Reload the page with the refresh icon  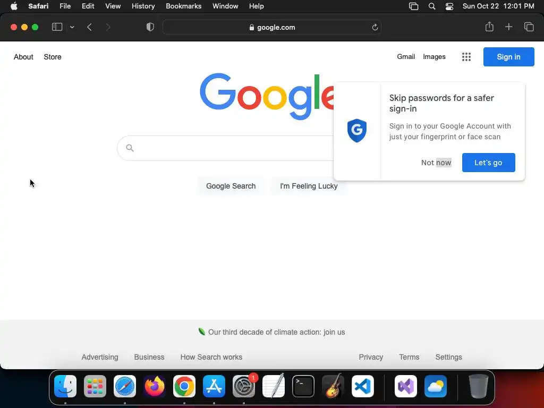[x=375, y=28]
